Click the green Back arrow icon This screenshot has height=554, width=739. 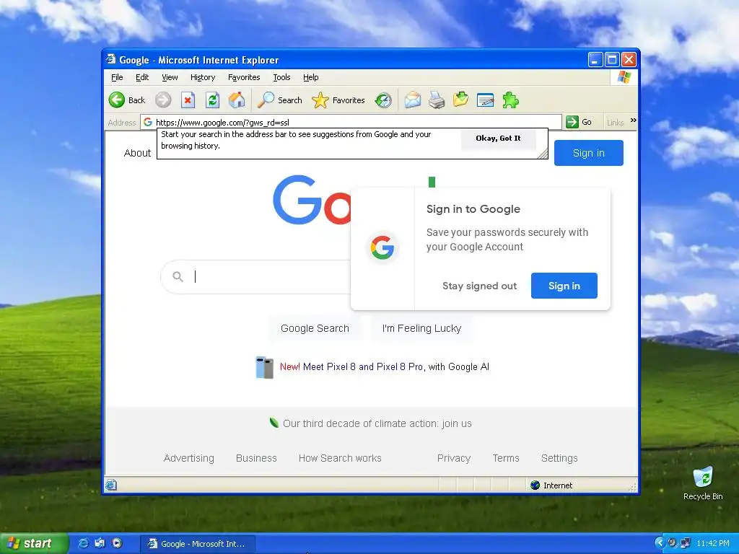[117, 100]
